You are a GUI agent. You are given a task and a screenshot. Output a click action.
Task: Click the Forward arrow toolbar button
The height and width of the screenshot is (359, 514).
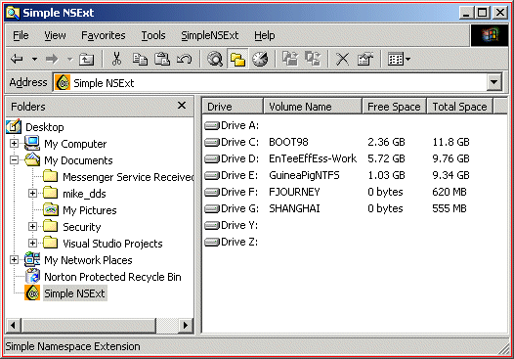point(52,60)
